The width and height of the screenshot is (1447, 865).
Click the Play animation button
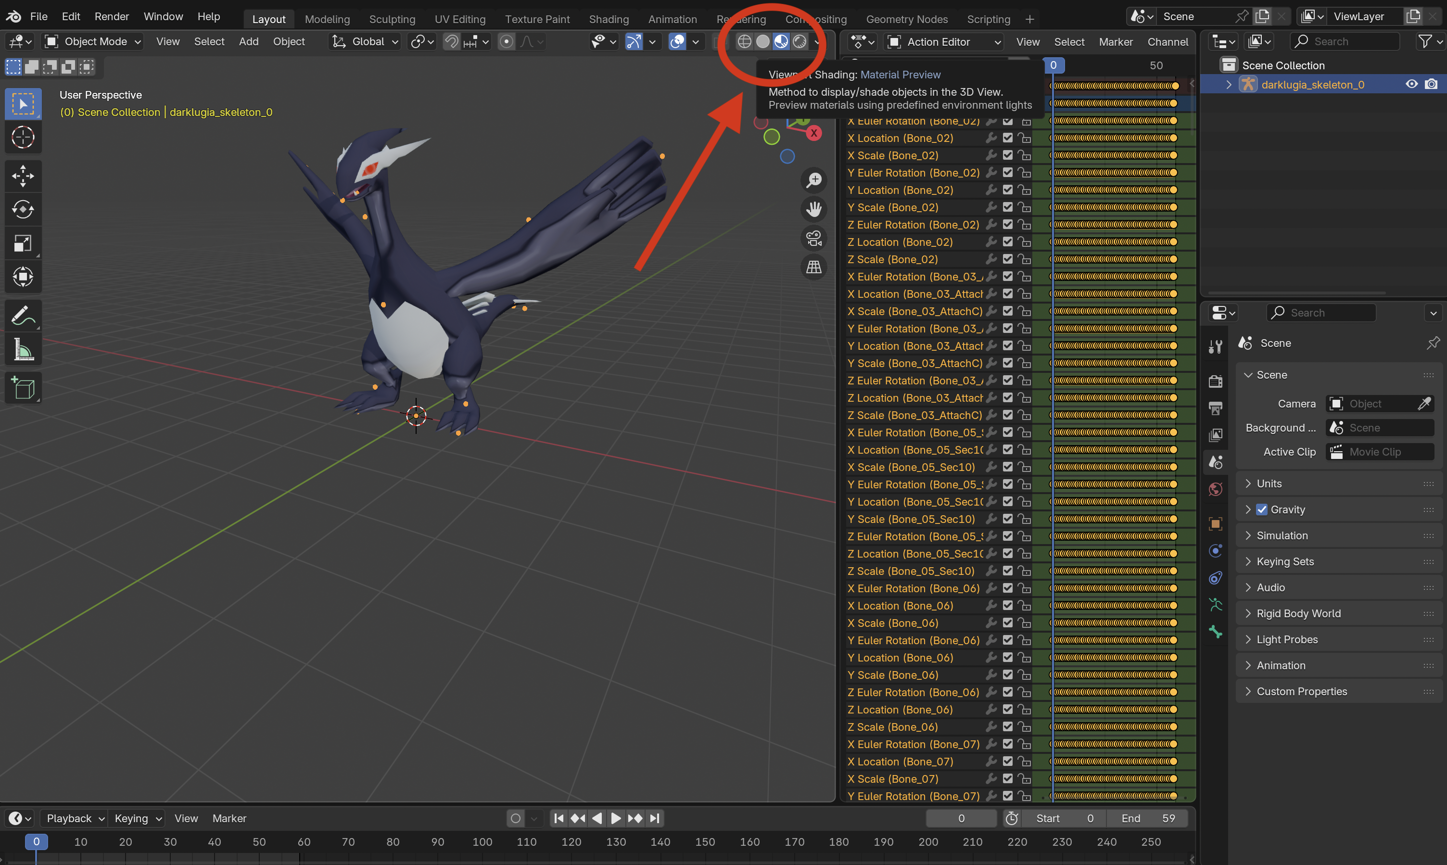615,818
